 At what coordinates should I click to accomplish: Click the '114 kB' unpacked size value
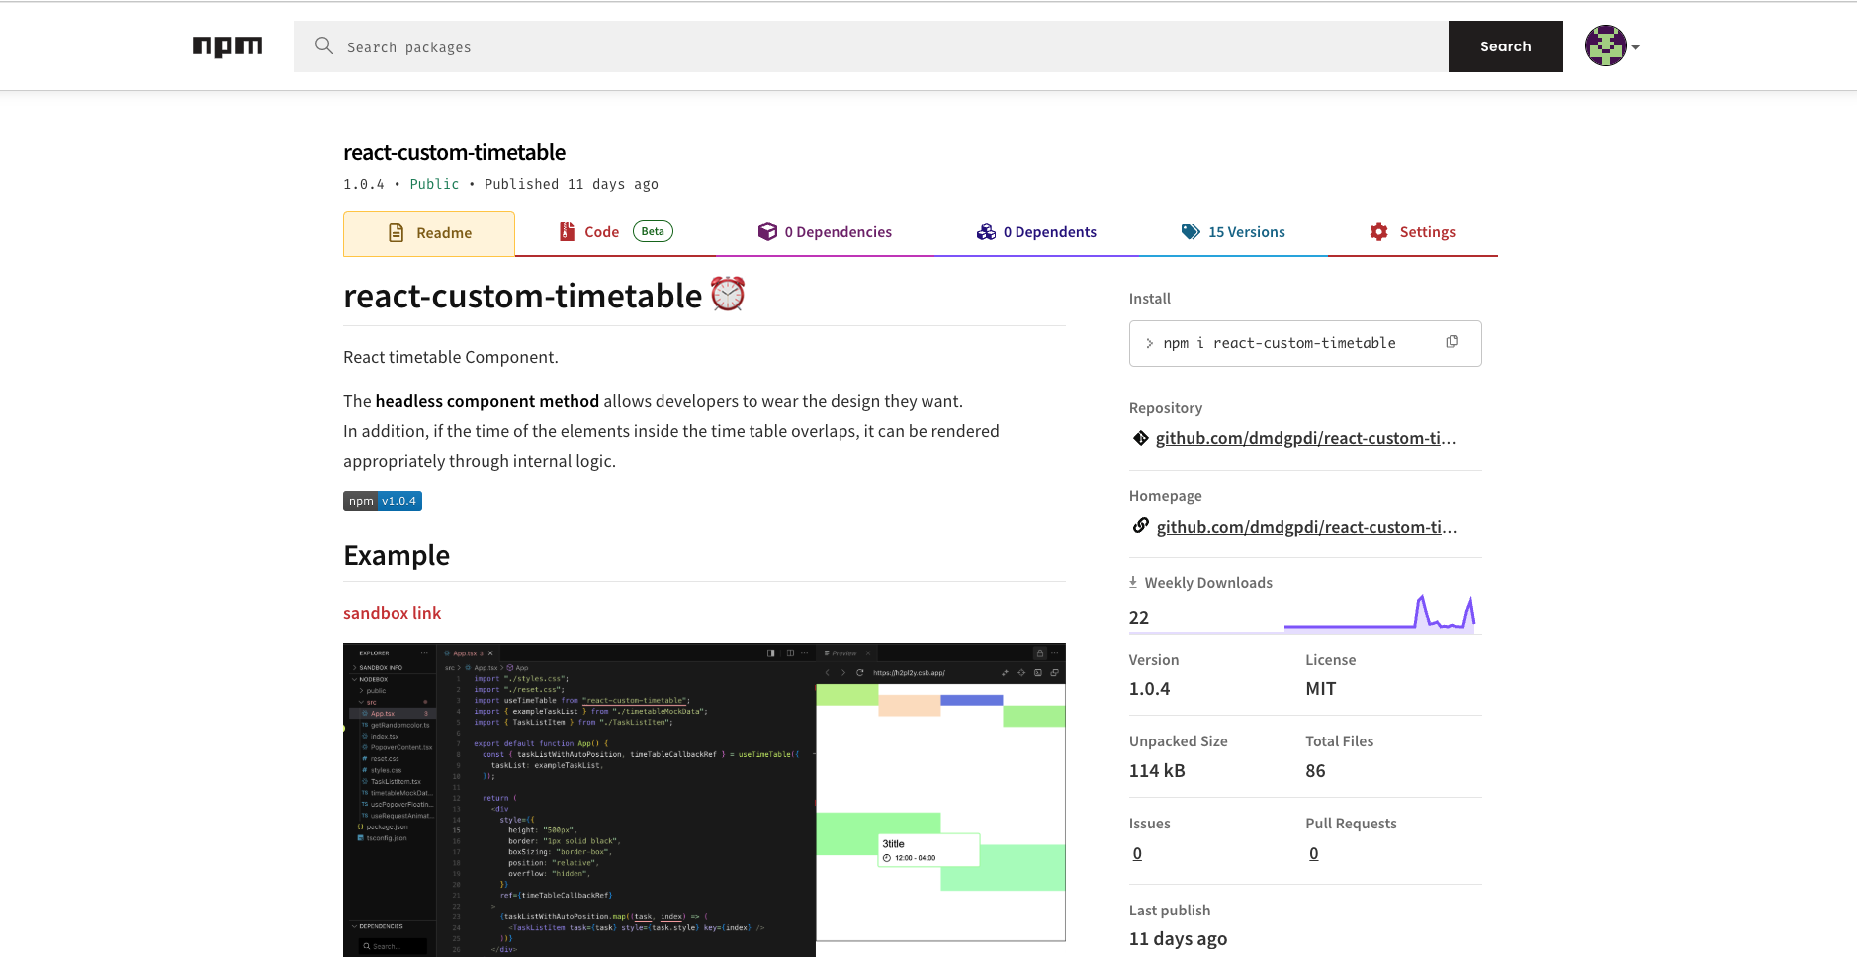click(1157, 771)
